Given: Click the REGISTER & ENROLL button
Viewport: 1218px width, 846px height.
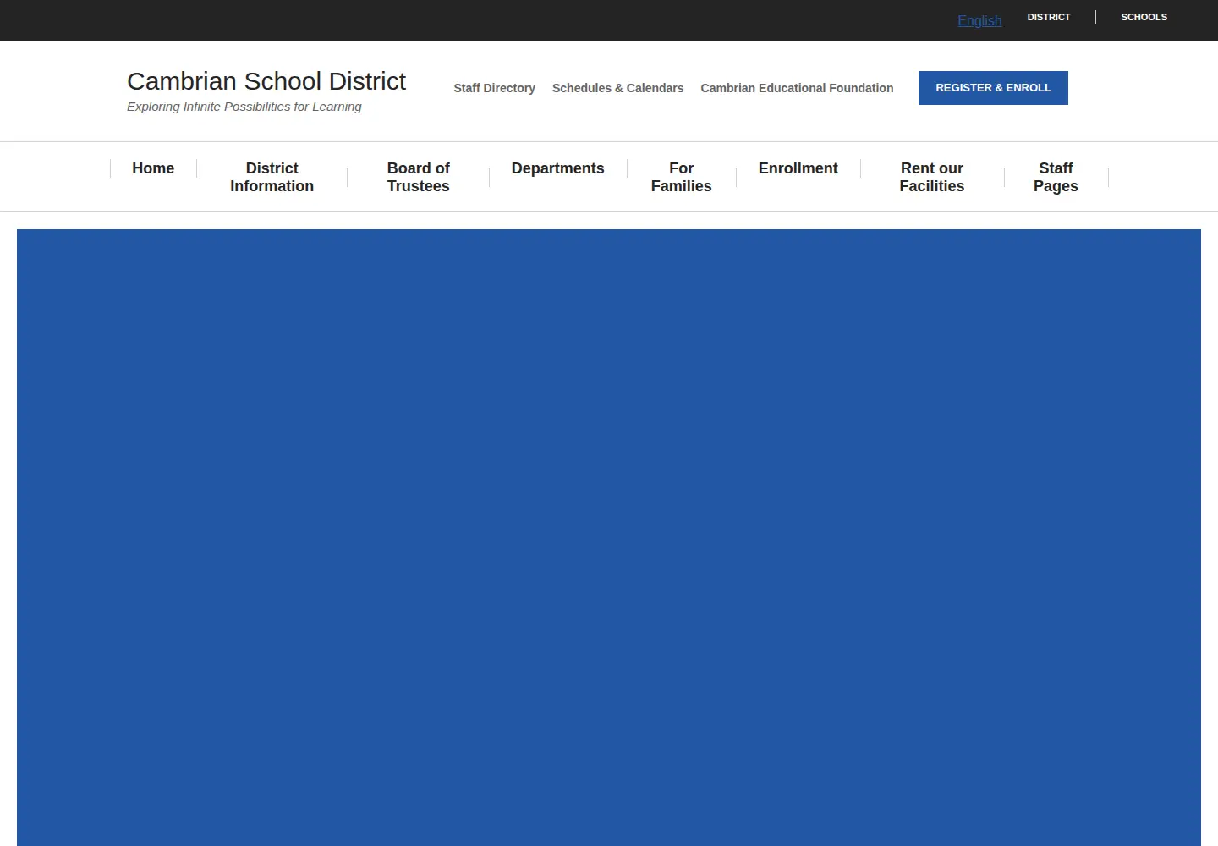Looking at the screenshot, I should 993,88.
